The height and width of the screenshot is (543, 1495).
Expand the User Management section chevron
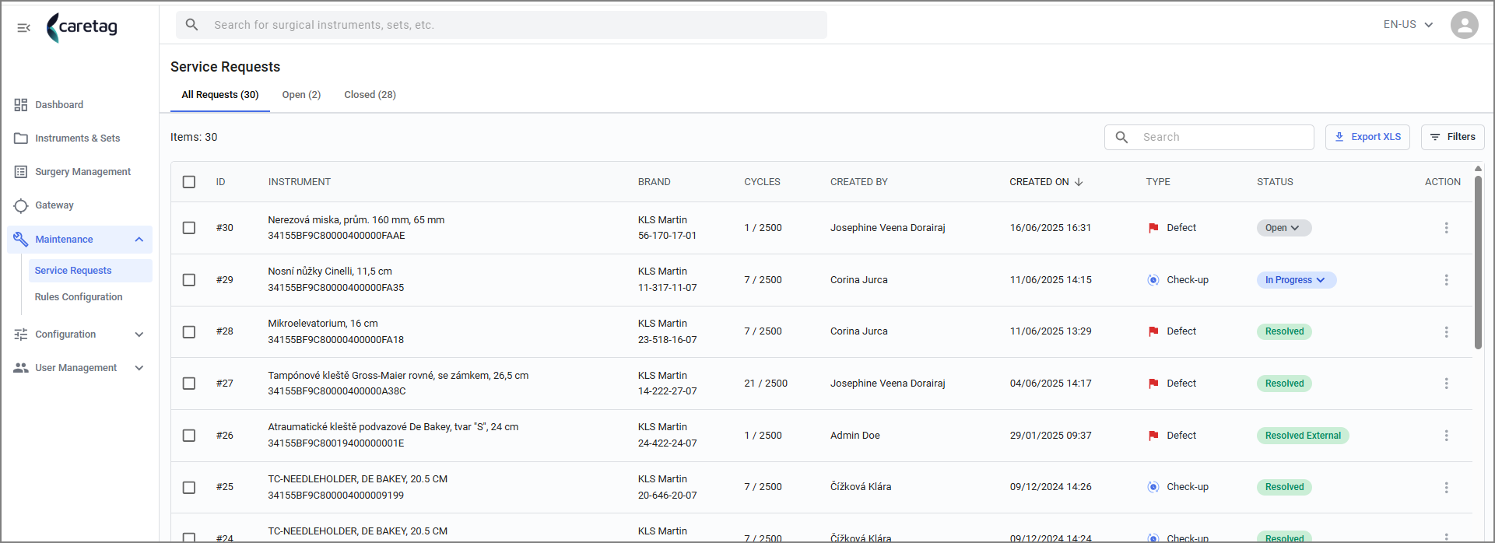(x=139, y=368)
